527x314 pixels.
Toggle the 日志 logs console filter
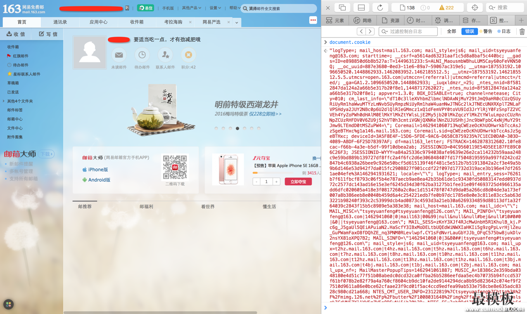point(504,31)
